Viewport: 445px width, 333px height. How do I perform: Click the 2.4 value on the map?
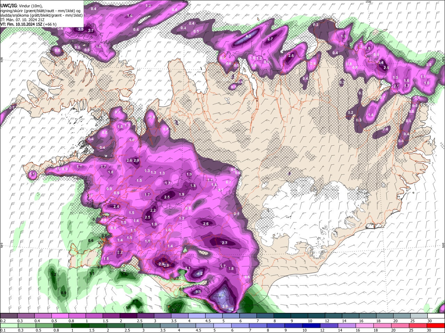pos(116,206)
